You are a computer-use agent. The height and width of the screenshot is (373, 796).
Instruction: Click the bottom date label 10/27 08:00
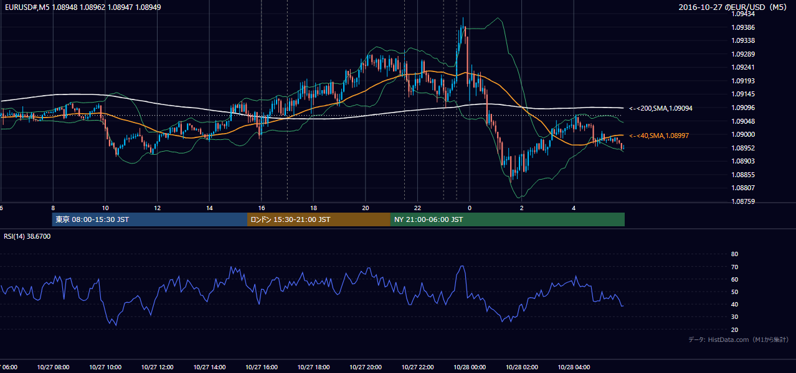tap(53, 367)
